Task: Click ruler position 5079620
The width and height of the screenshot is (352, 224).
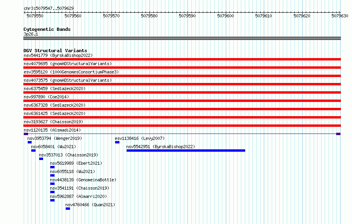Action: click(302, 16)
